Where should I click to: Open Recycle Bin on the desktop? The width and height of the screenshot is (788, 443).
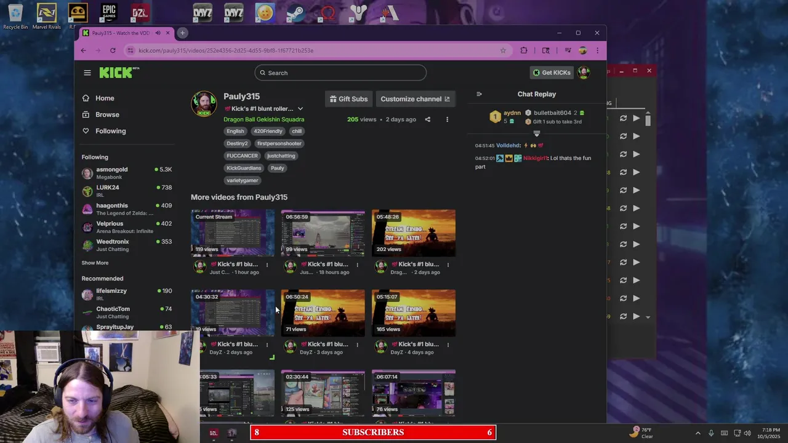click(x=15, y=17)
